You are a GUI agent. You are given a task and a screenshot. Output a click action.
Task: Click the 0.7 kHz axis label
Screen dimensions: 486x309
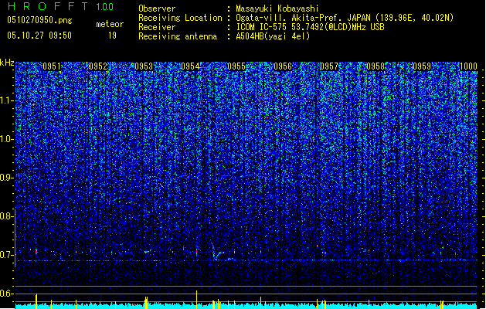tap(7, 255)
